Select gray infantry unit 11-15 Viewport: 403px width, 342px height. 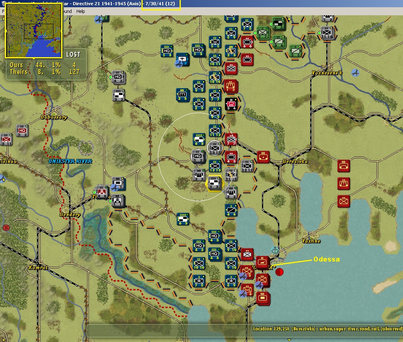click(x=231, y=175)
